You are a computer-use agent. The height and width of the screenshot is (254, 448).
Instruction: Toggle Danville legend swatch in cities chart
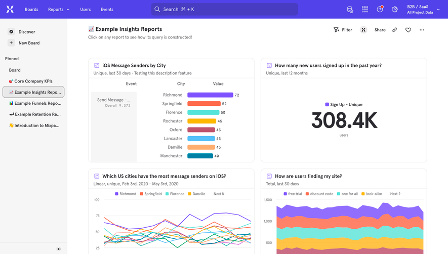(x=189, y=194)
